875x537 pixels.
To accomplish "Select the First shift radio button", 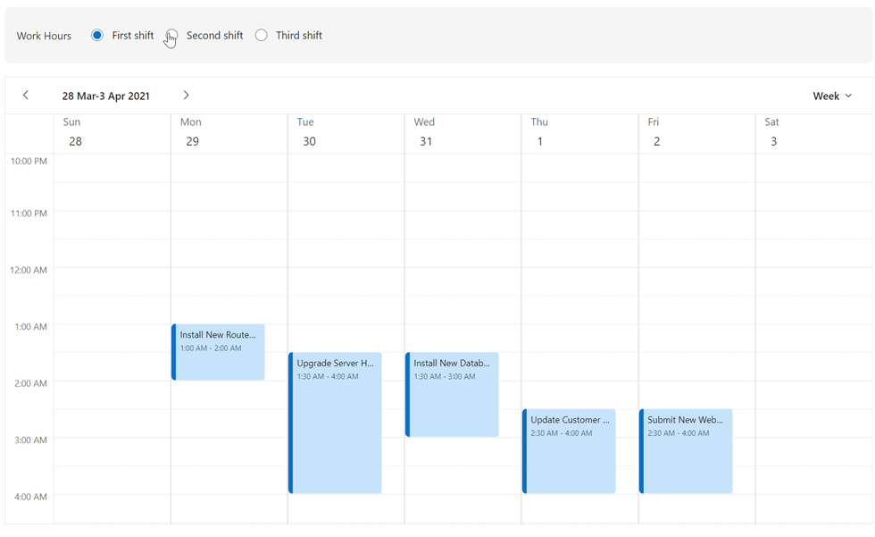I will click(96, 35).
